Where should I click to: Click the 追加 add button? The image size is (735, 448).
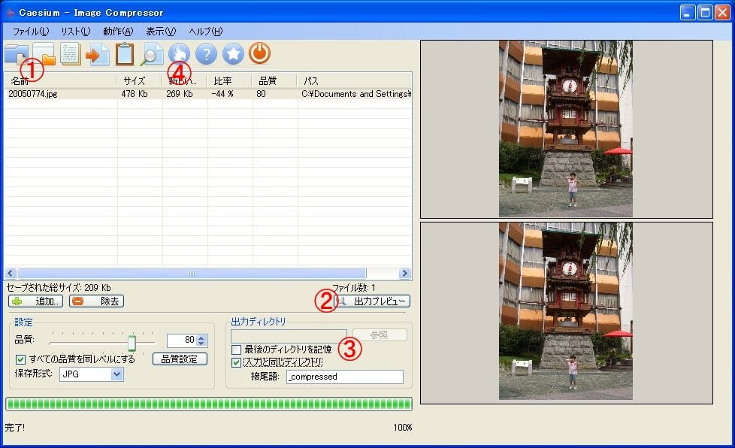pyautogui.click(x=35, y=301)
